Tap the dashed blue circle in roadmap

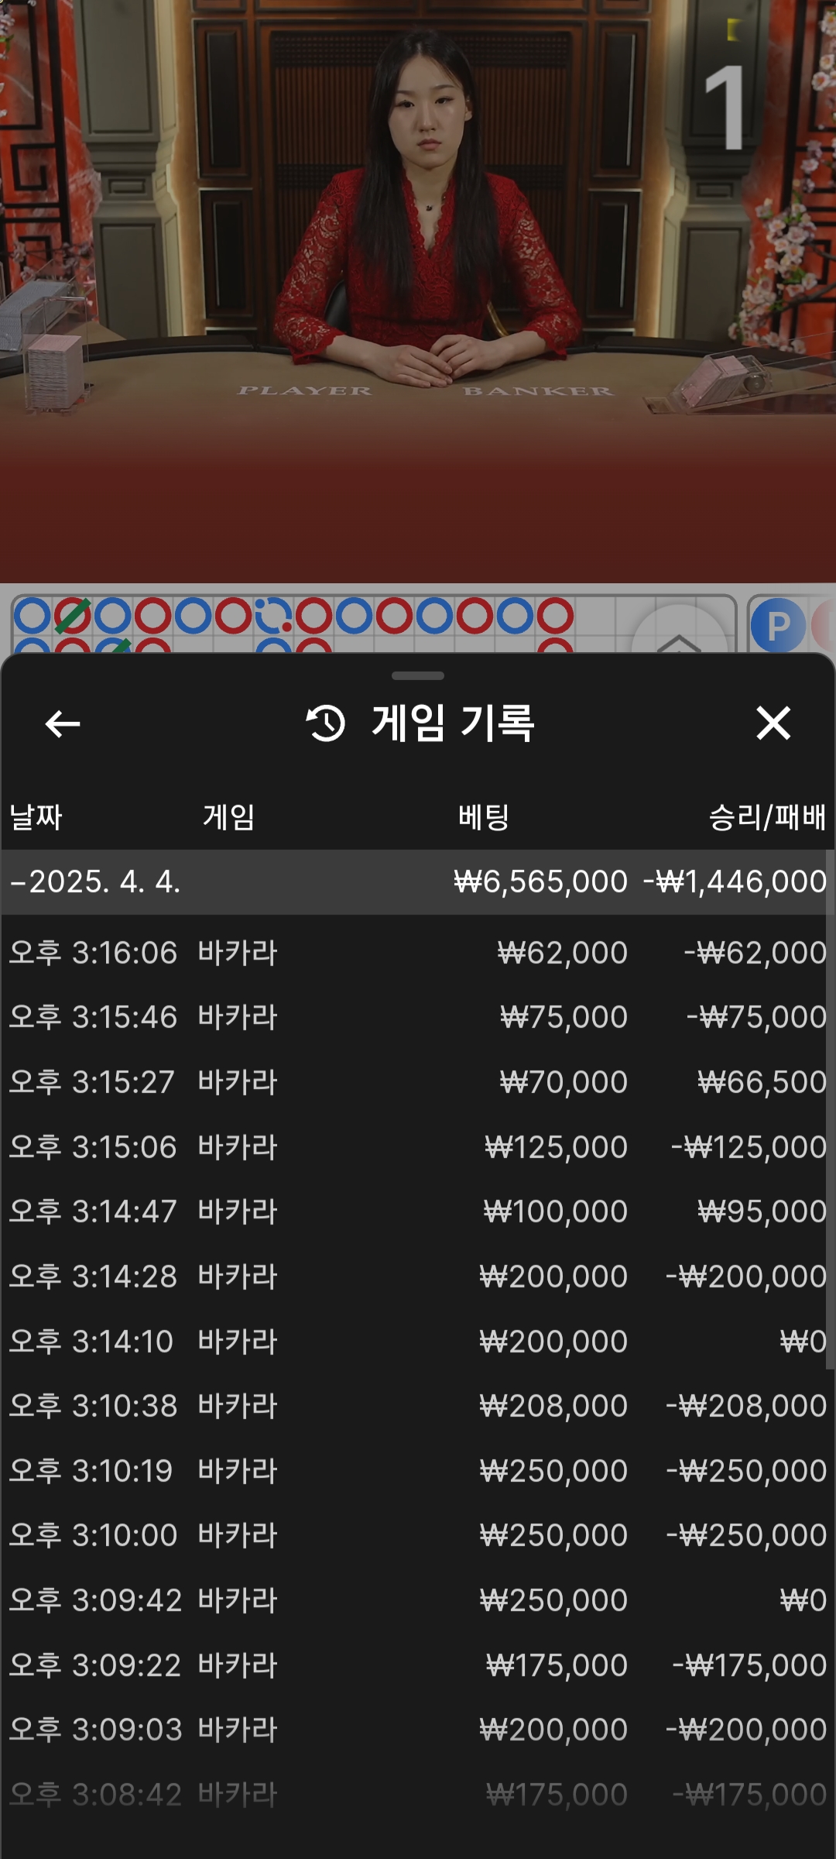[x=272, y=617]
